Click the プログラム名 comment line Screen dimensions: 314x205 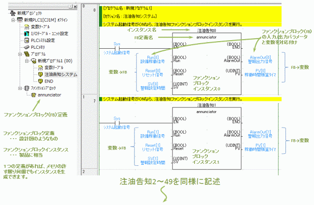point(127,8)
